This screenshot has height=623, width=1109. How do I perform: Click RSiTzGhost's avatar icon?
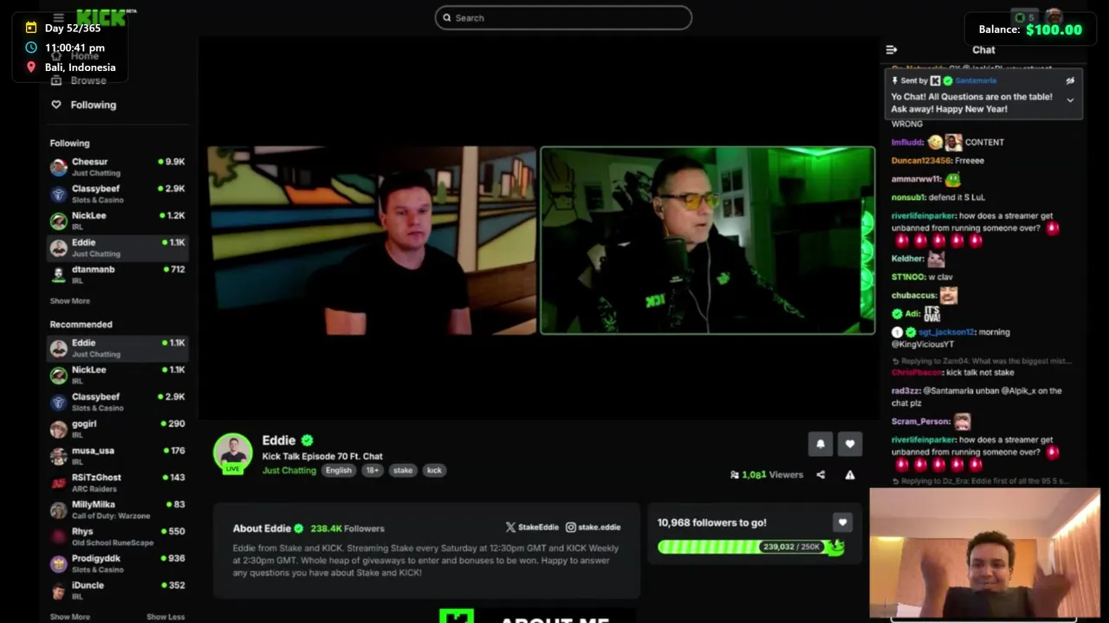(x=58, y=483)
